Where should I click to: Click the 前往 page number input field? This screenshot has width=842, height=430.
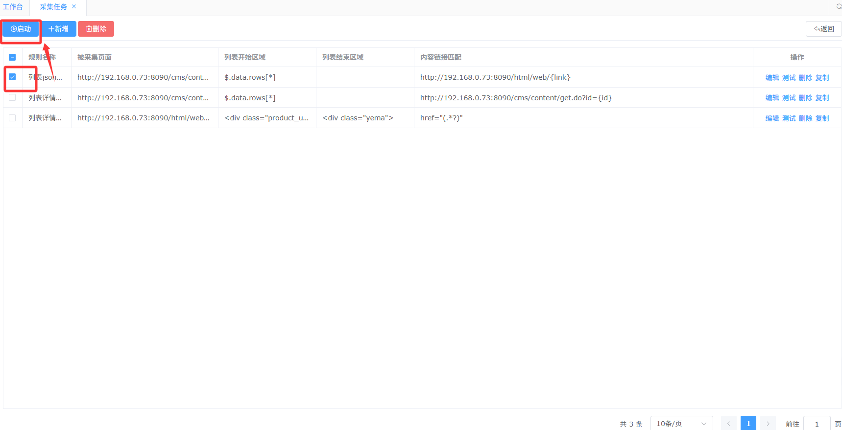tap(817, 424)
